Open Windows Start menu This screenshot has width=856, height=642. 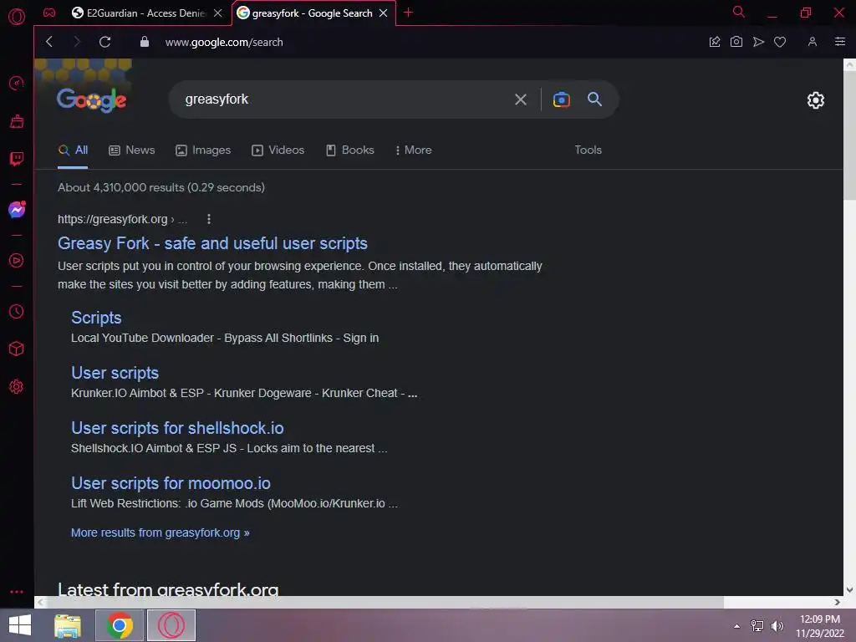pyautogui.click(x=20, y=625)
